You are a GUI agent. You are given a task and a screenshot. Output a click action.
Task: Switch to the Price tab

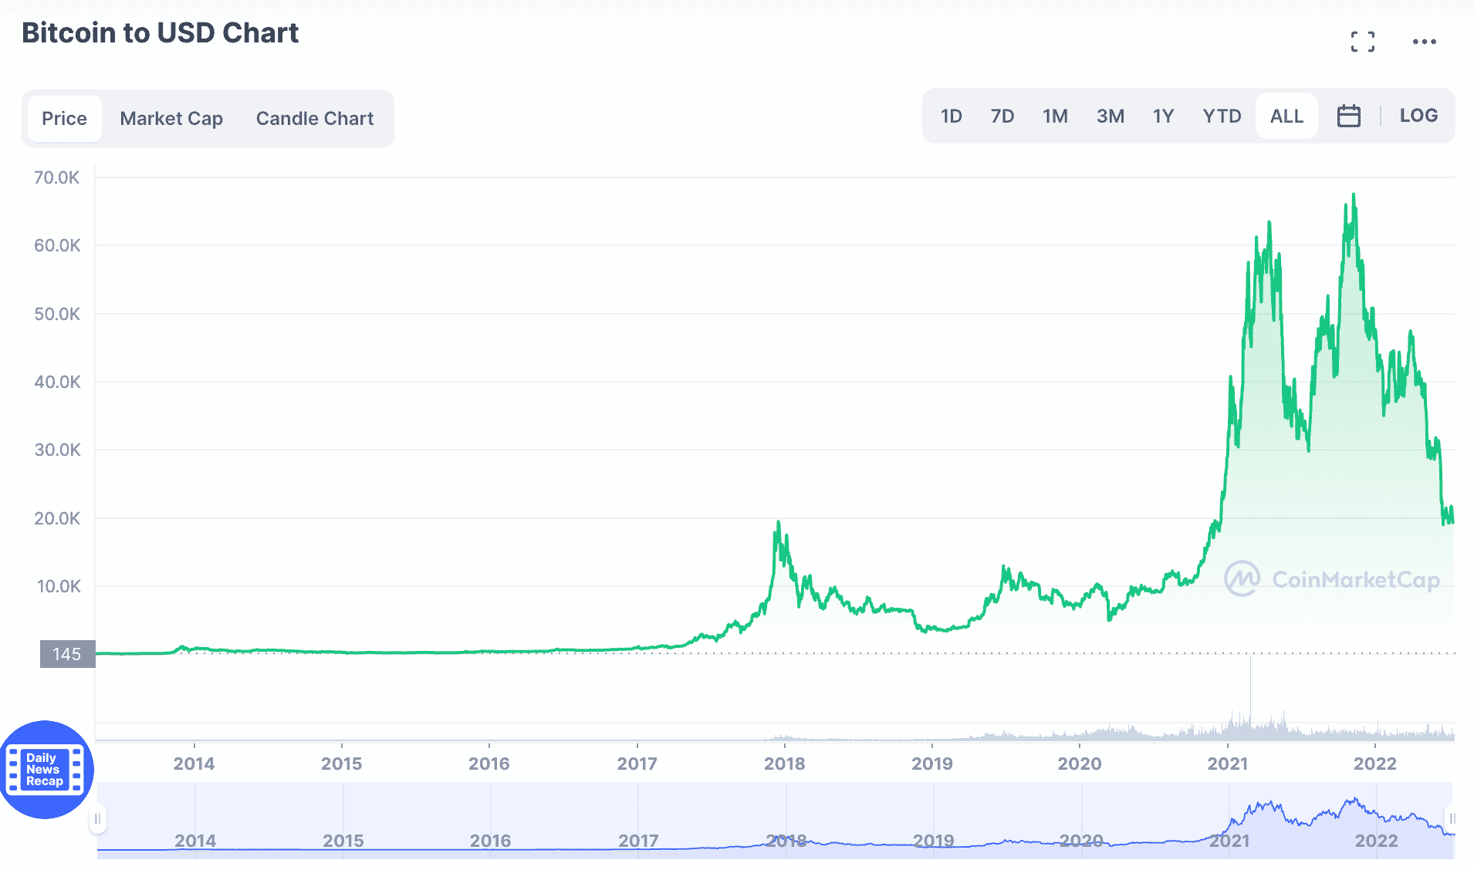64,118
